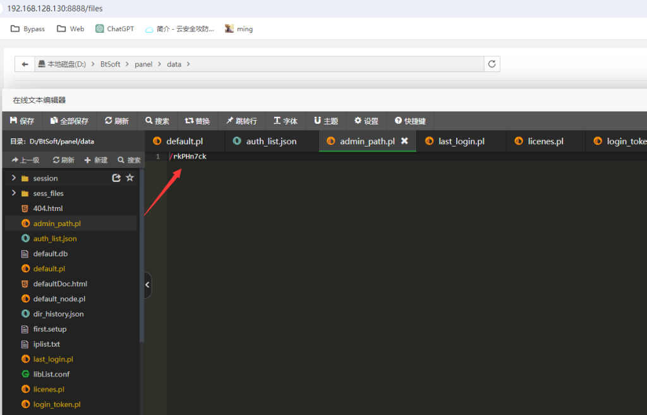The height and width of the screenshot is (415, 647).
Task: Open auth_list.json in the file tree
Action: (x=54, y=239)
